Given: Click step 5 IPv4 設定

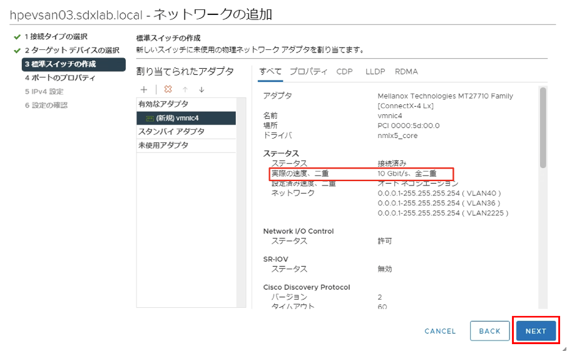Looking at the screenshot, I should (44, 91).
